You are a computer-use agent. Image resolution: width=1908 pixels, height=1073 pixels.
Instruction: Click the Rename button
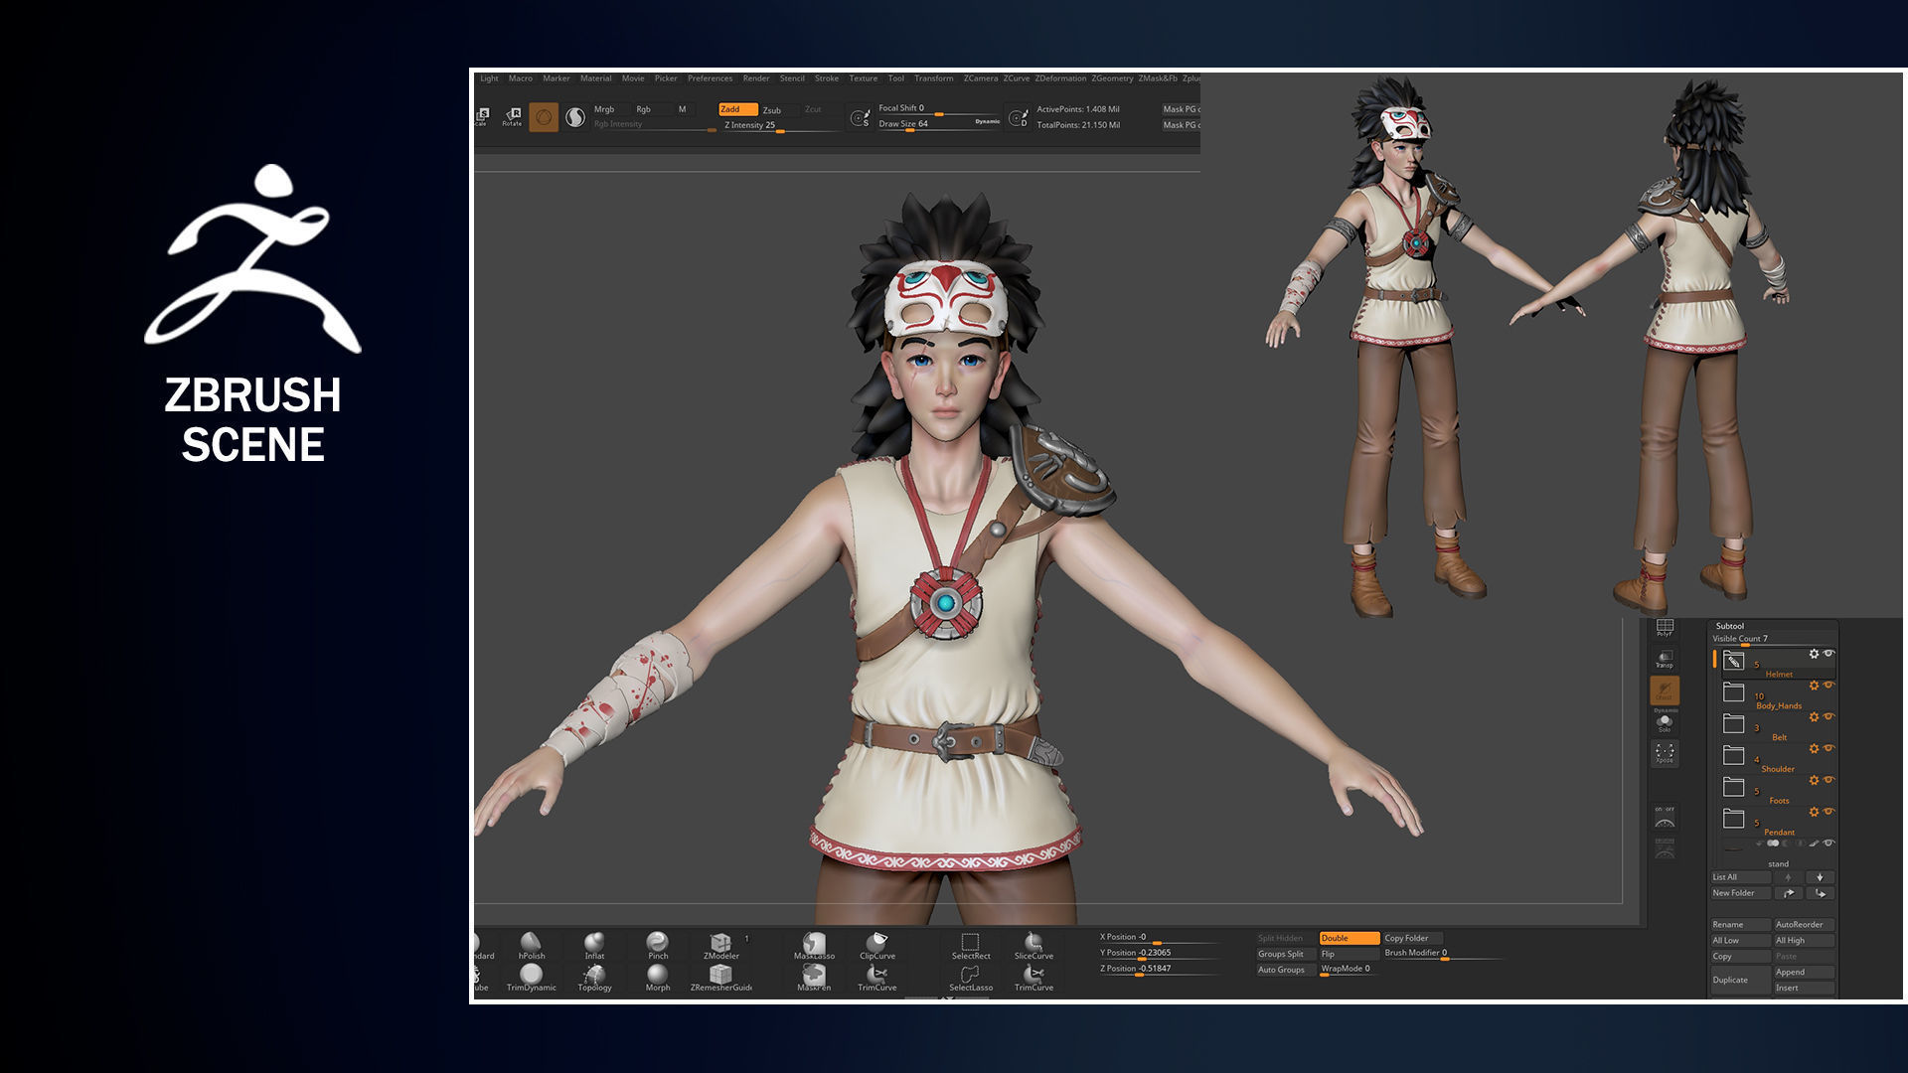[1740, 925]
